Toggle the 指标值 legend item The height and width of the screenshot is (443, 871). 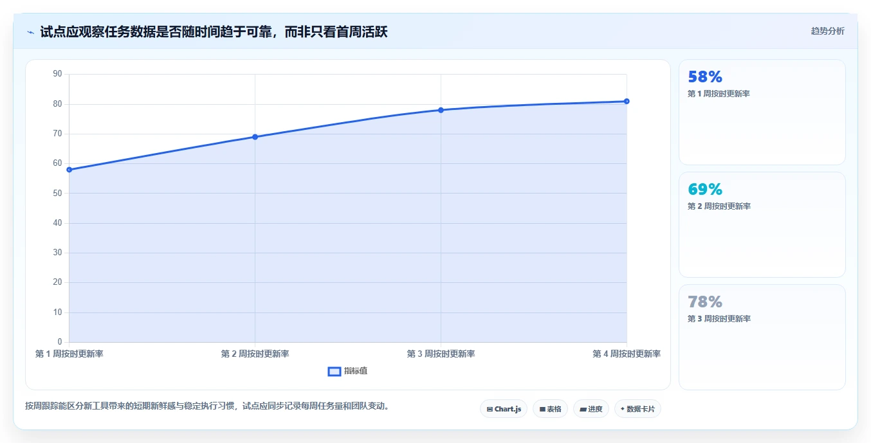coord(348,371)
